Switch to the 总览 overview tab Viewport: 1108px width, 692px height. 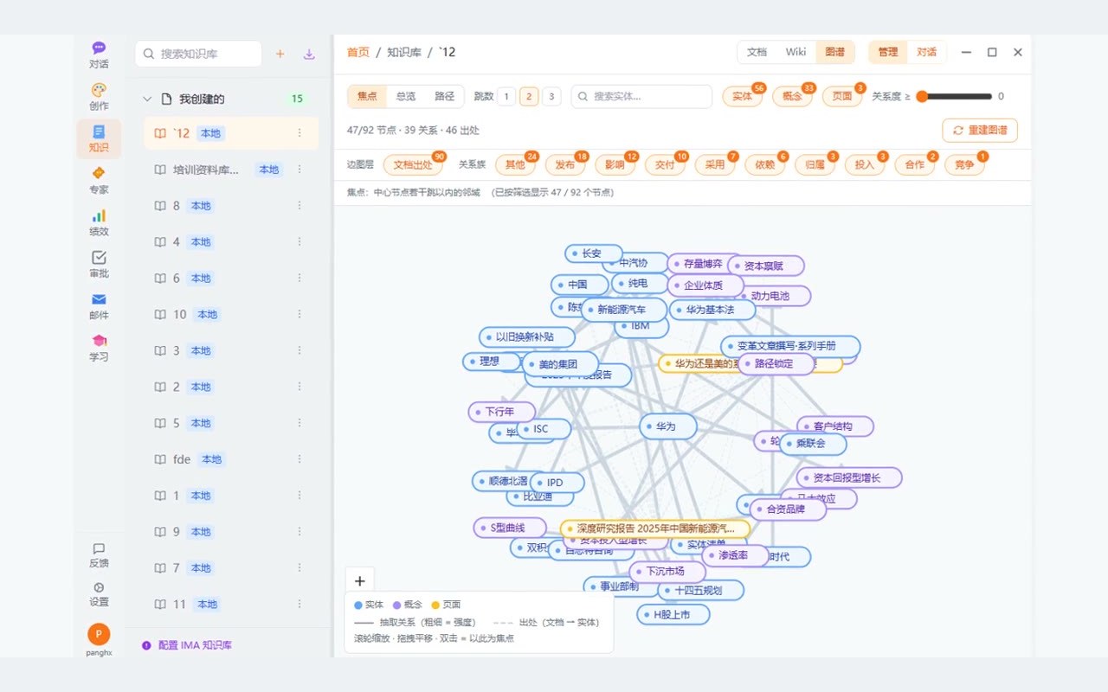click(x=406, y=96)
